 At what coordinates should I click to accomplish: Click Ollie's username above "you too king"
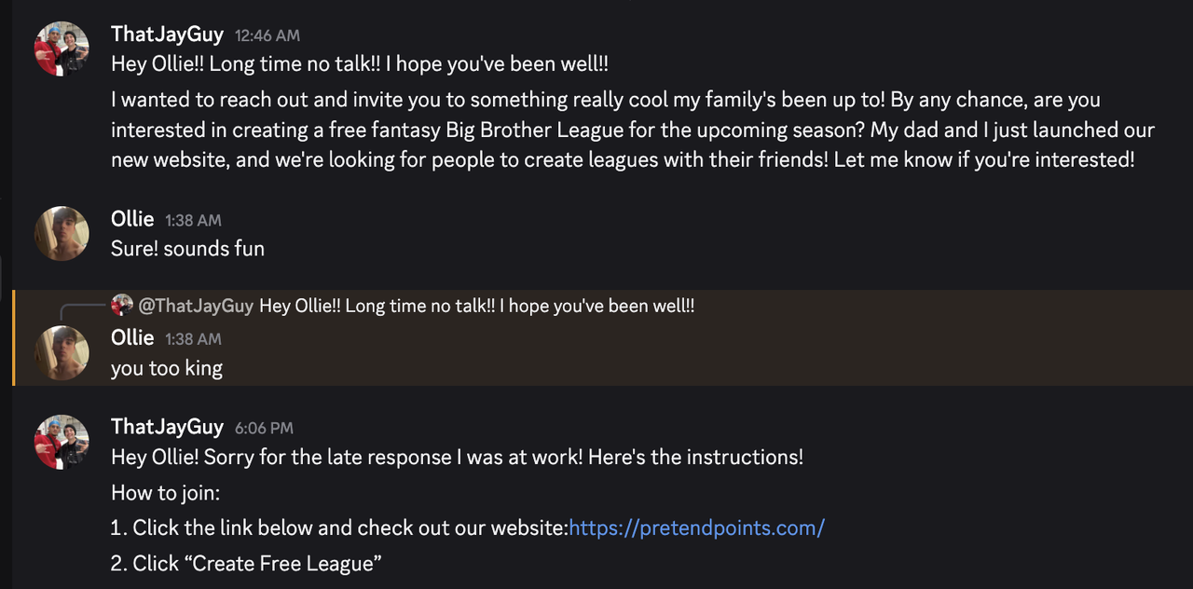(132, 337)
